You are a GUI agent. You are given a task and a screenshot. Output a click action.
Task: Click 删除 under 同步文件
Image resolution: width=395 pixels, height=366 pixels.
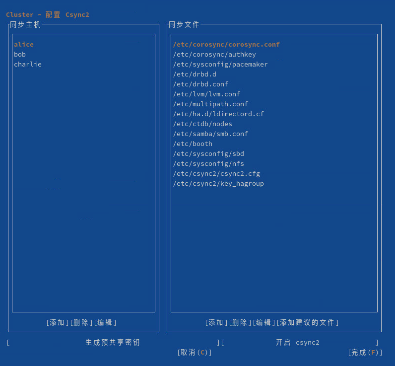click(240, 322)
